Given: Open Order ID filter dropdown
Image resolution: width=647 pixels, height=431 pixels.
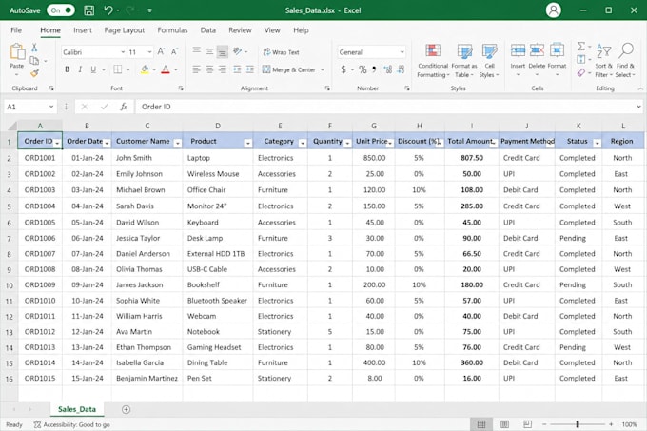Looking at the screenshot, I should pyautogui.click(x=57, y=143).
